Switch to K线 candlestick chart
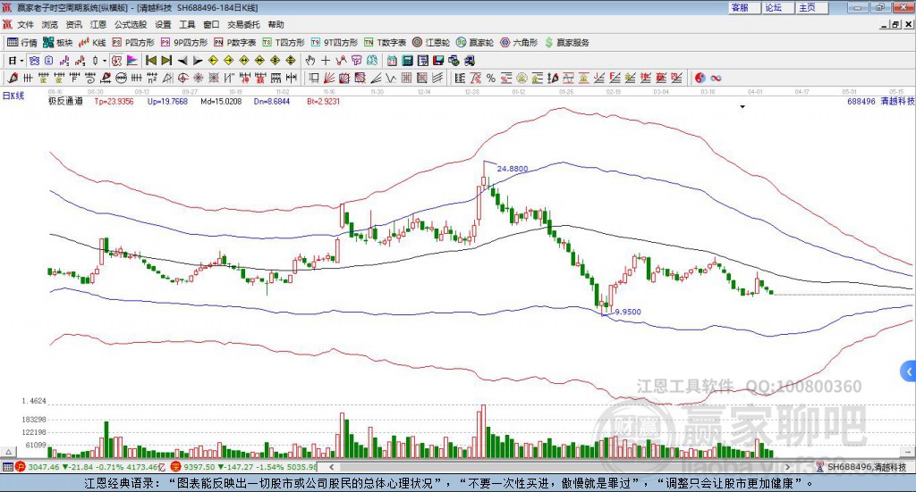Screen dimensions: 916x492 pos(92,43)
